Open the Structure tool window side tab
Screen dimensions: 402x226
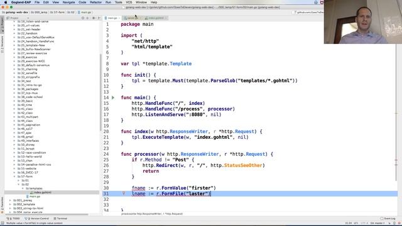tap(3, 44)
